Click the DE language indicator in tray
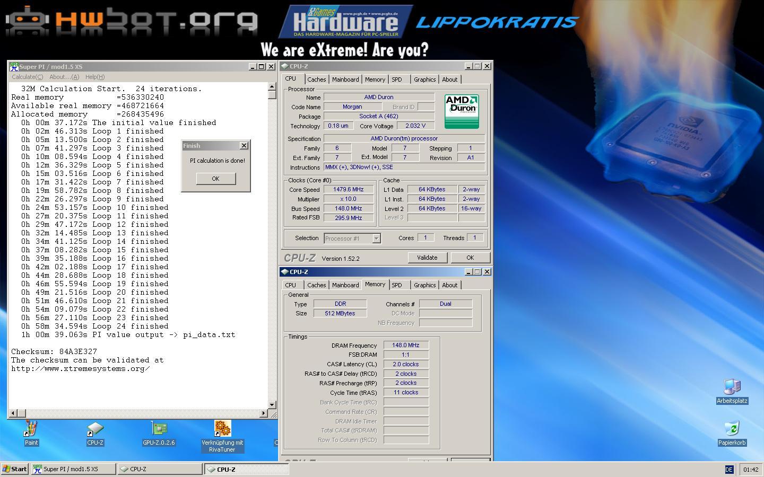764x477 pixels. tap(728, 470)
